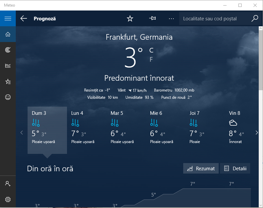Maximize the Meteo window
Viewport: 263px width, 208px height.
pyautogui.click(x=240, y=5)
